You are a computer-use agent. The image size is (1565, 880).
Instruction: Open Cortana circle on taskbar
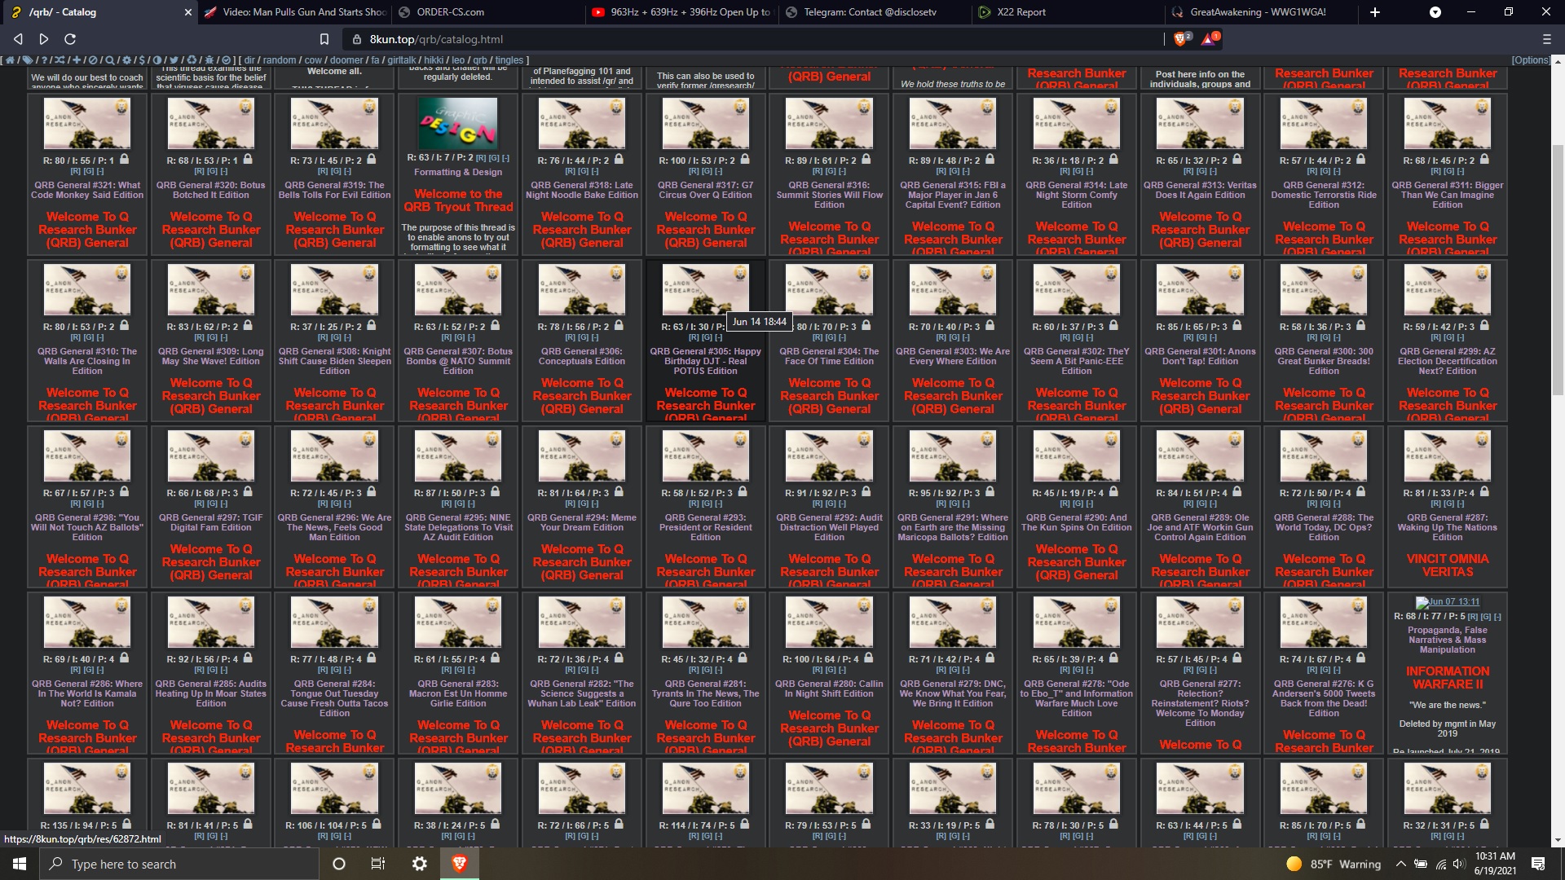[x=339, y=864]
